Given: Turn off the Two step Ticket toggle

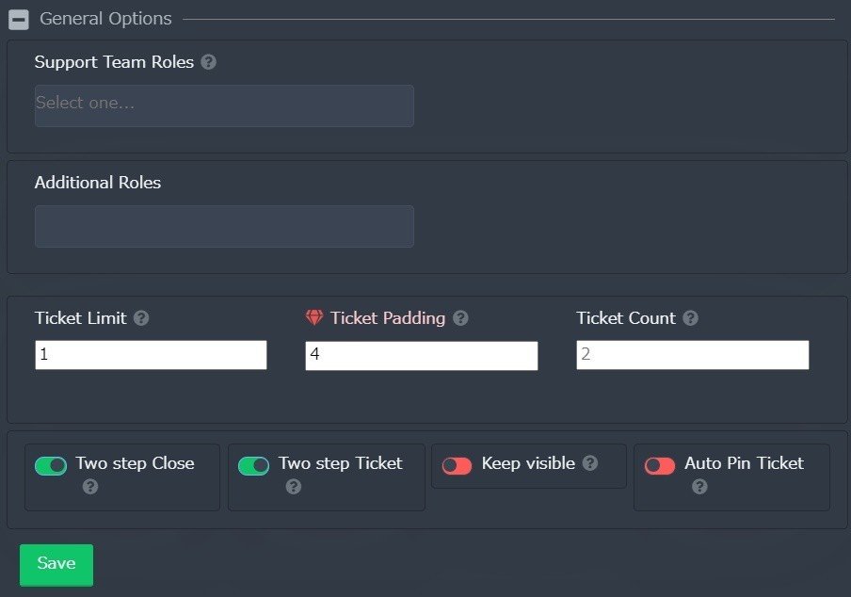Looking at the screenshot, I should [253, 466].
